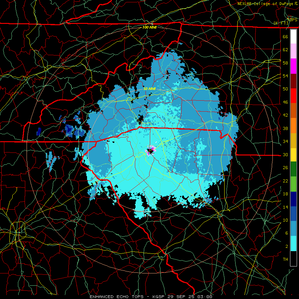Click the black TH threshold swatch

point(293,258)
